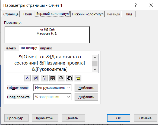Click the help question mark icon

(x=136, y=5)
